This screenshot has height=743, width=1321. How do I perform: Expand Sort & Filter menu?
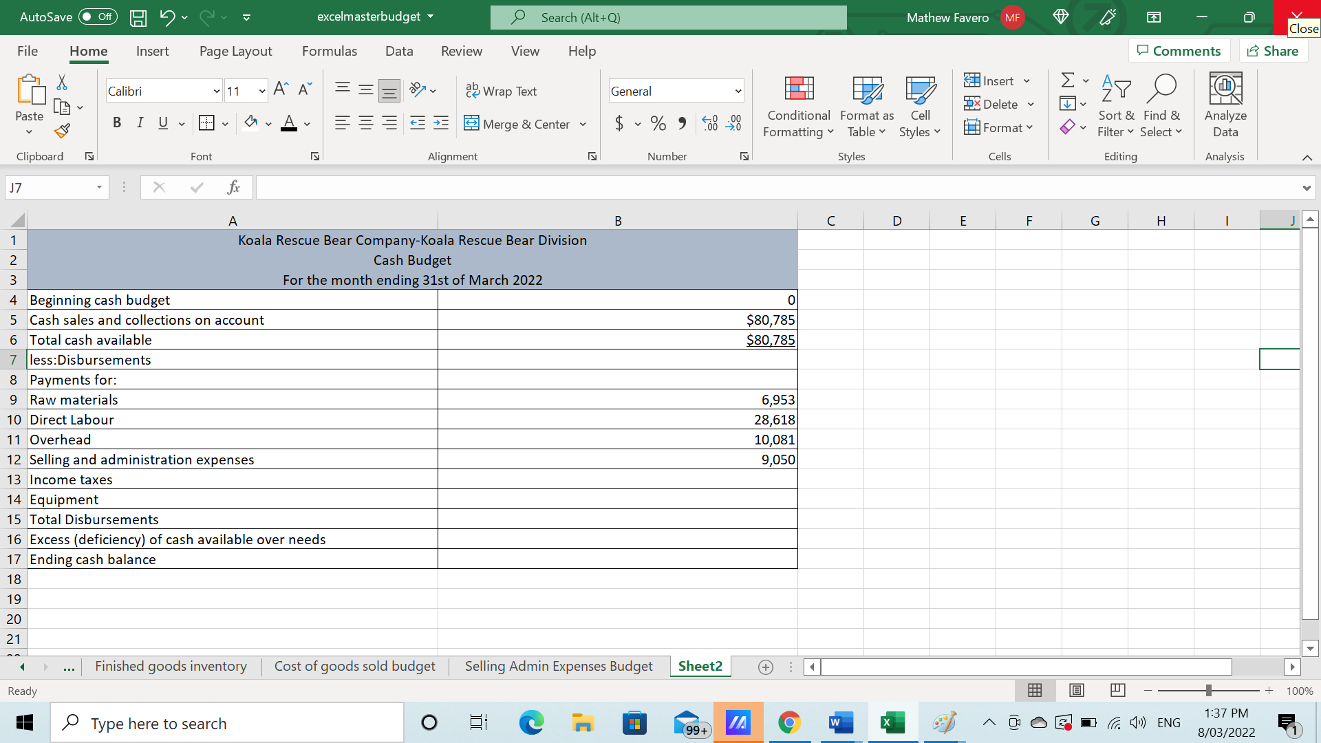(x=1115, y=105)
